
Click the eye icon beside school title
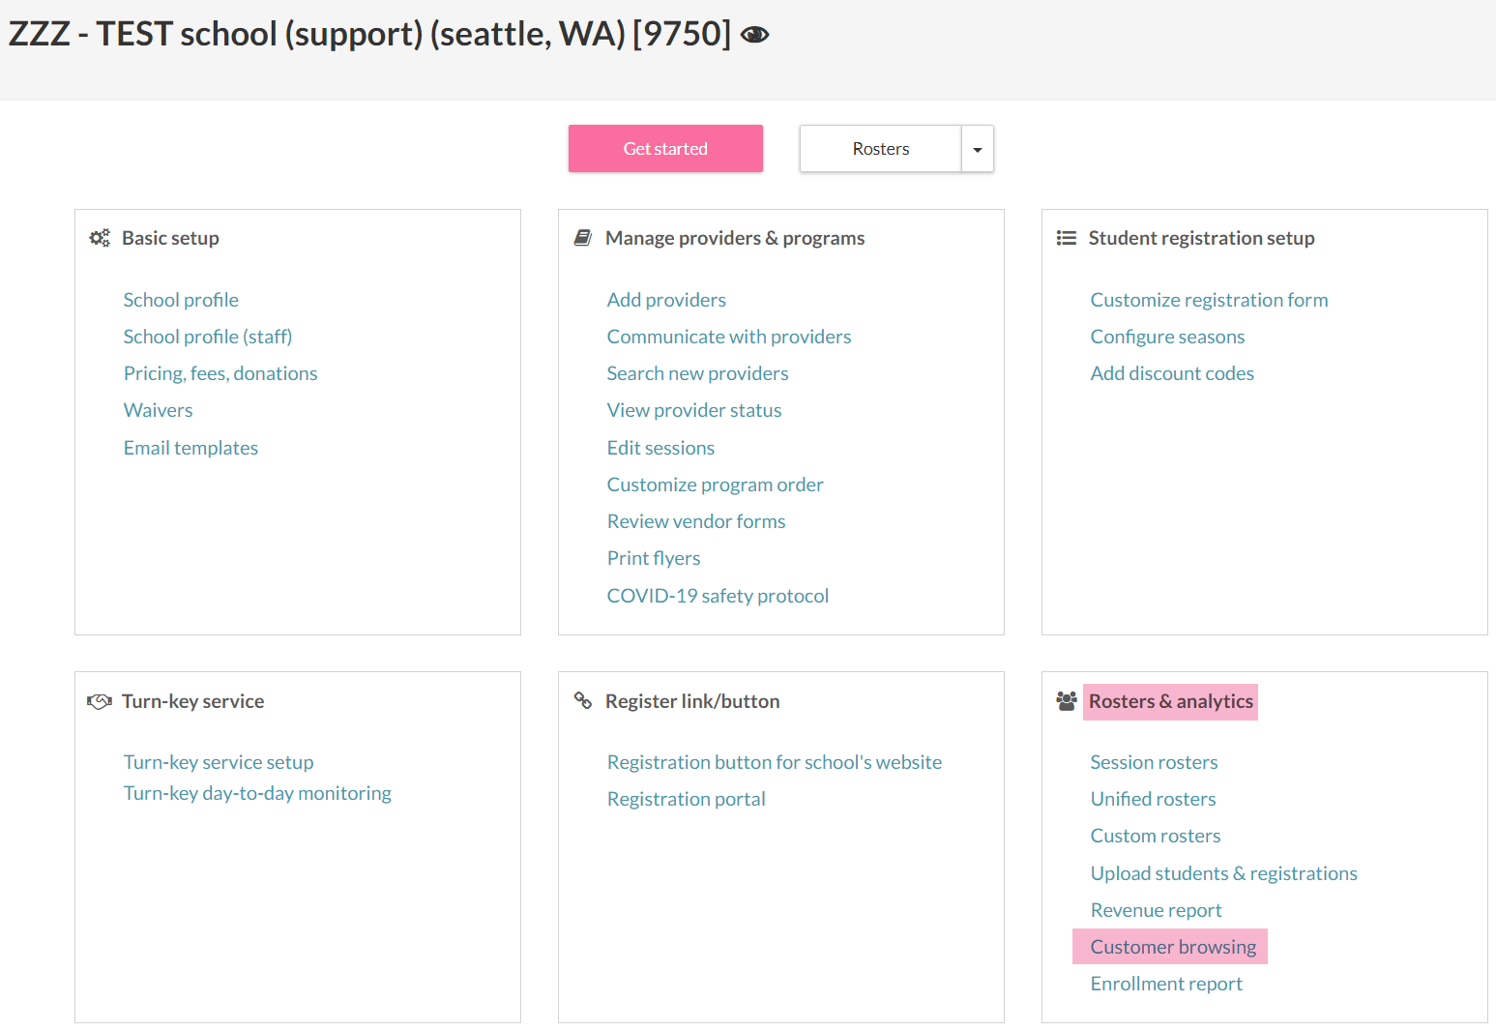754,35
